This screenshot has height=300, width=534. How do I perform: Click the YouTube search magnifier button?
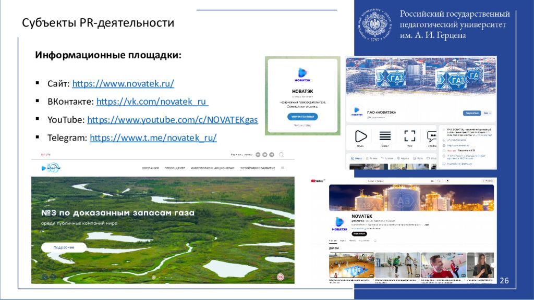pyautogui.click(x=439, y=181)
